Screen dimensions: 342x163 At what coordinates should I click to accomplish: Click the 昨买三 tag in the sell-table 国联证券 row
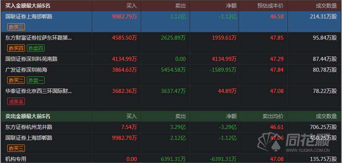click(x=16, y=149)
